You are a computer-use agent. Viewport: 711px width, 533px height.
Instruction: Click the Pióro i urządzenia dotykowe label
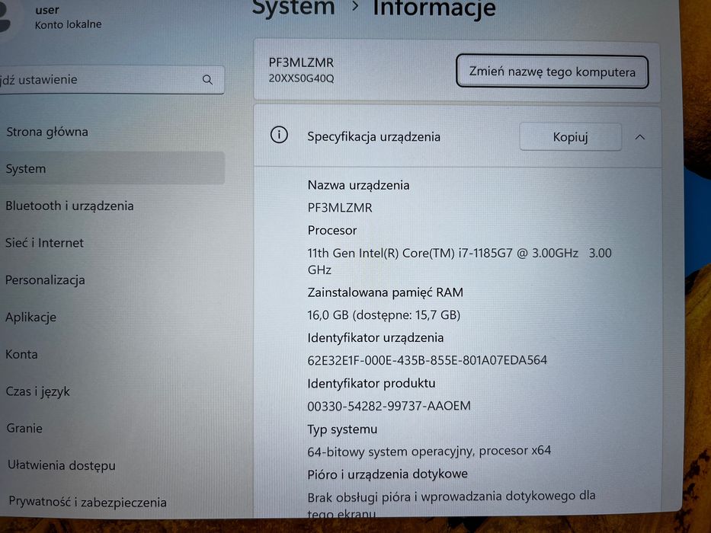pos(387,474)
